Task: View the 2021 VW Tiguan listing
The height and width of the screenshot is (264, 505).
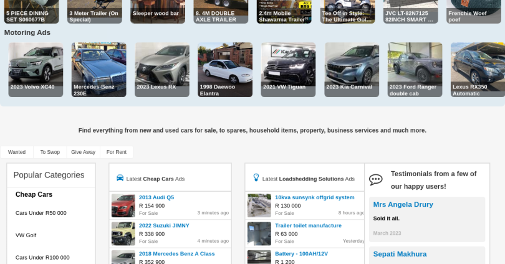Action: (x=288, y=70)
